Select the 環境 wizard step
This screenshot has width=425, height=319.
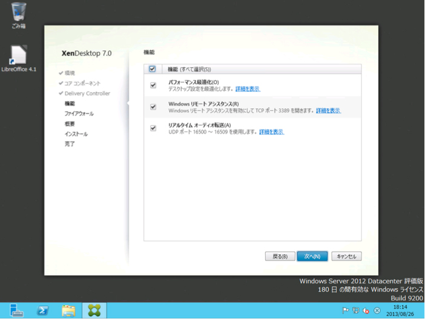(70, 73)
